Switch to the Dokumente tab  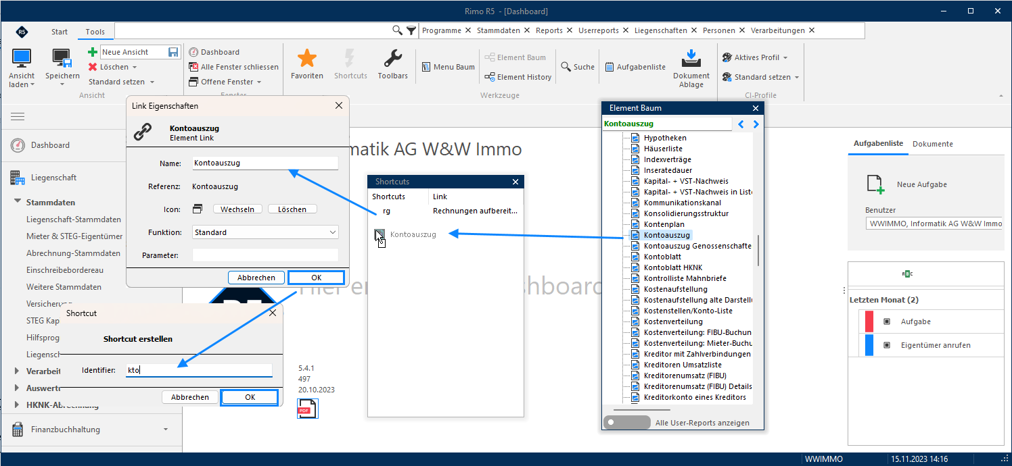pyautogui.click(x=933, y=144)
